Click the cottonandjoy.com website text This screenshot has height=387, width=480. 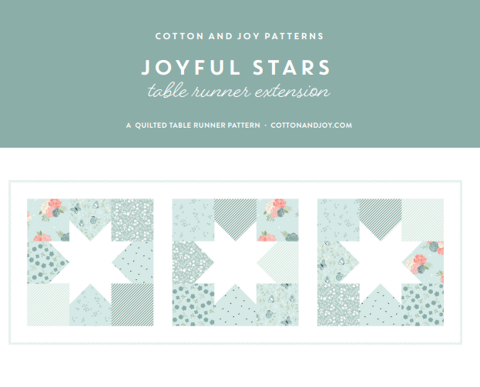(x=311, y=125)
